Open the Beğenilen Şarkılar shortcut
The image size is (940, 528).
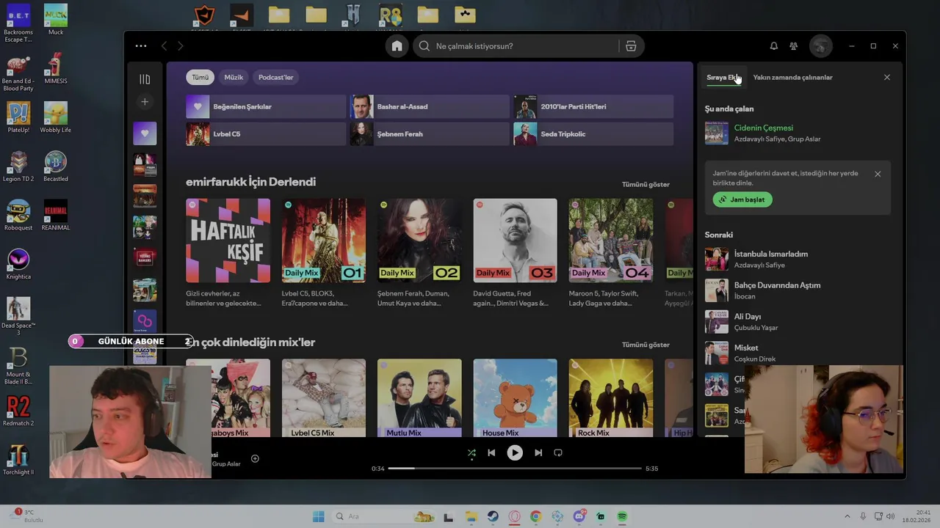pyautogui.click(x=266, y=106)
